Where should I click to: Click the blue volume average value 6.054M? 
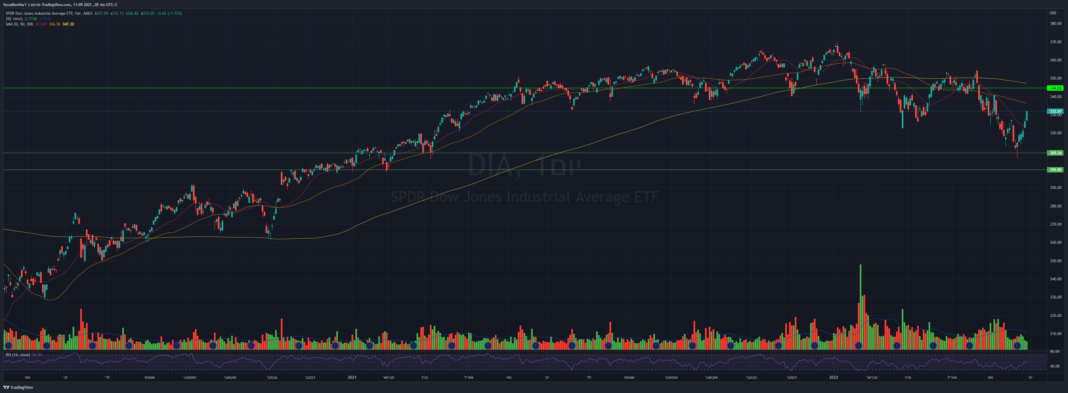(45, 19)
